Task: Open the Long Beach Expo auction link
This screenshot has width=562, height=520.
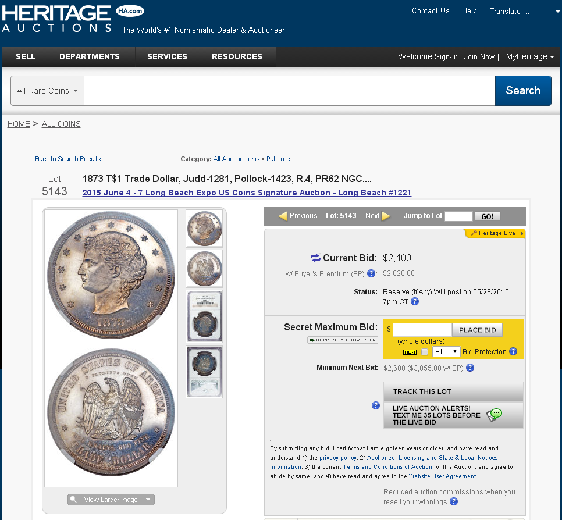Action: tap(247, 193)
